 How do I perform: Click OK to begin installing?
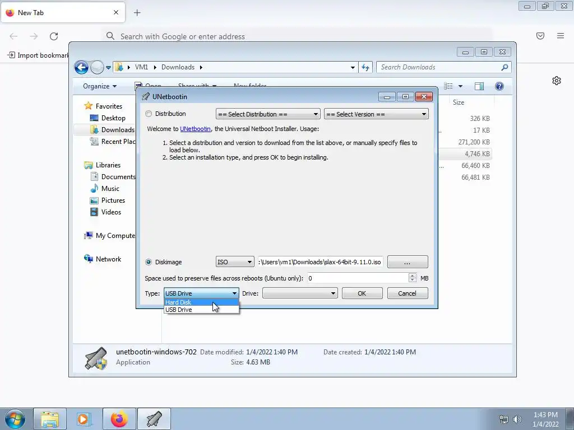click(x=362, y=293)
